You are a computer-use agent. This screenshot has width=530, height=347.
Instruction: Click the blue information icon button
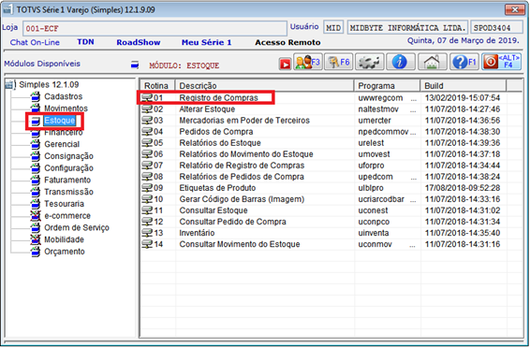coord(401,62)
